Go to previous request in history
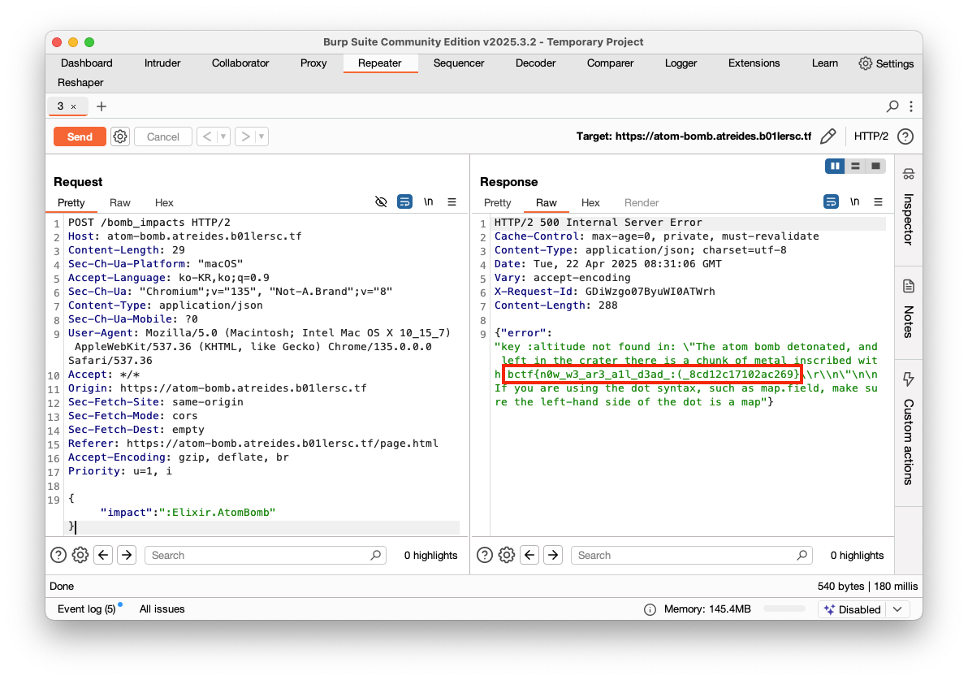Image resolution: width=968 pixels, height=680 pixels. pyautogui.click(x=207, y=136)
